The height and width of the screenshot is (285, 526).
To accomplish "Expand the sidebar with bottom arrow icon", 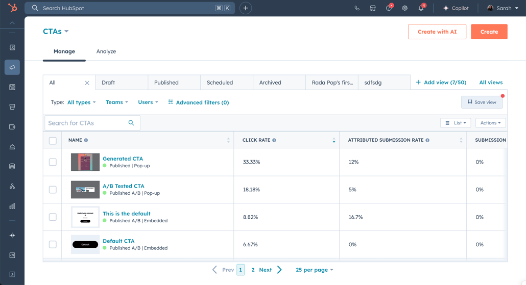I will point(12,274).
